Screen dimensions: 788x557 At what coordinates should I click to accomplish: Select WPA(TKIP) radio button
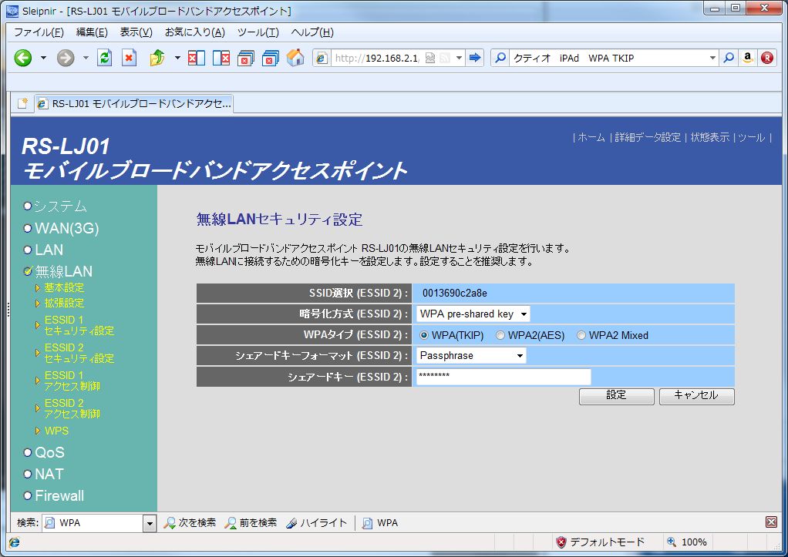pyautogui.click(x=424, y=335)
